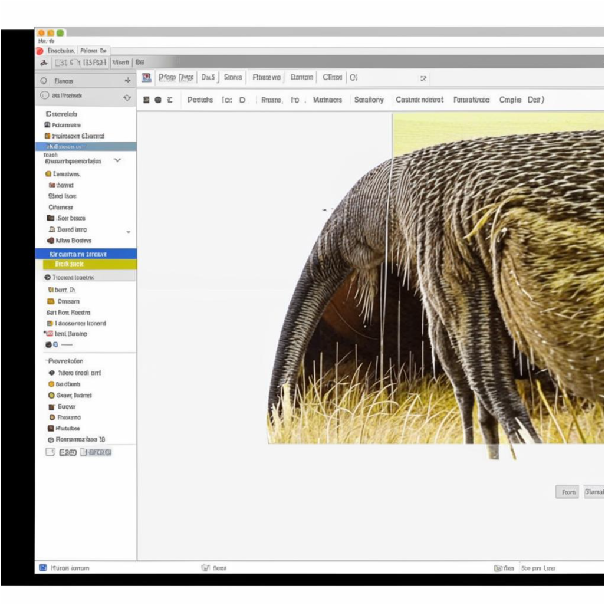Click the plane-like icon left of the address box

pos(44,63)
